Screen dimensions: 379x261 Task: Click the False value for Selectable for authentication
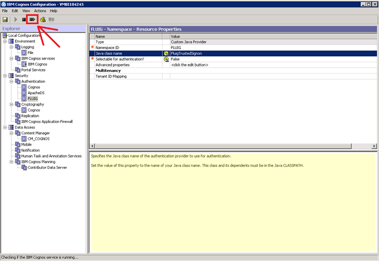pos(273,59)
